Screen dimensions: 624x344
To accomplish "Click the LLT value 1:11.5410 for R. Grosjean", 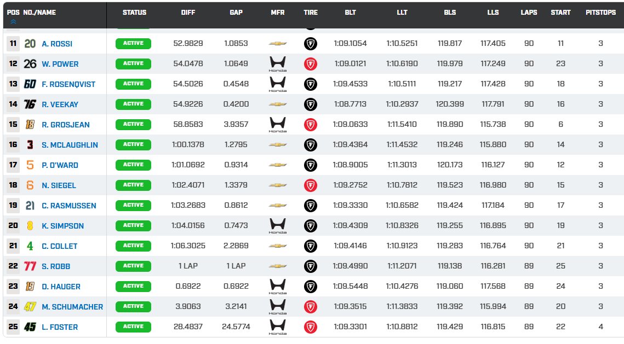I will tap(402, 124).
